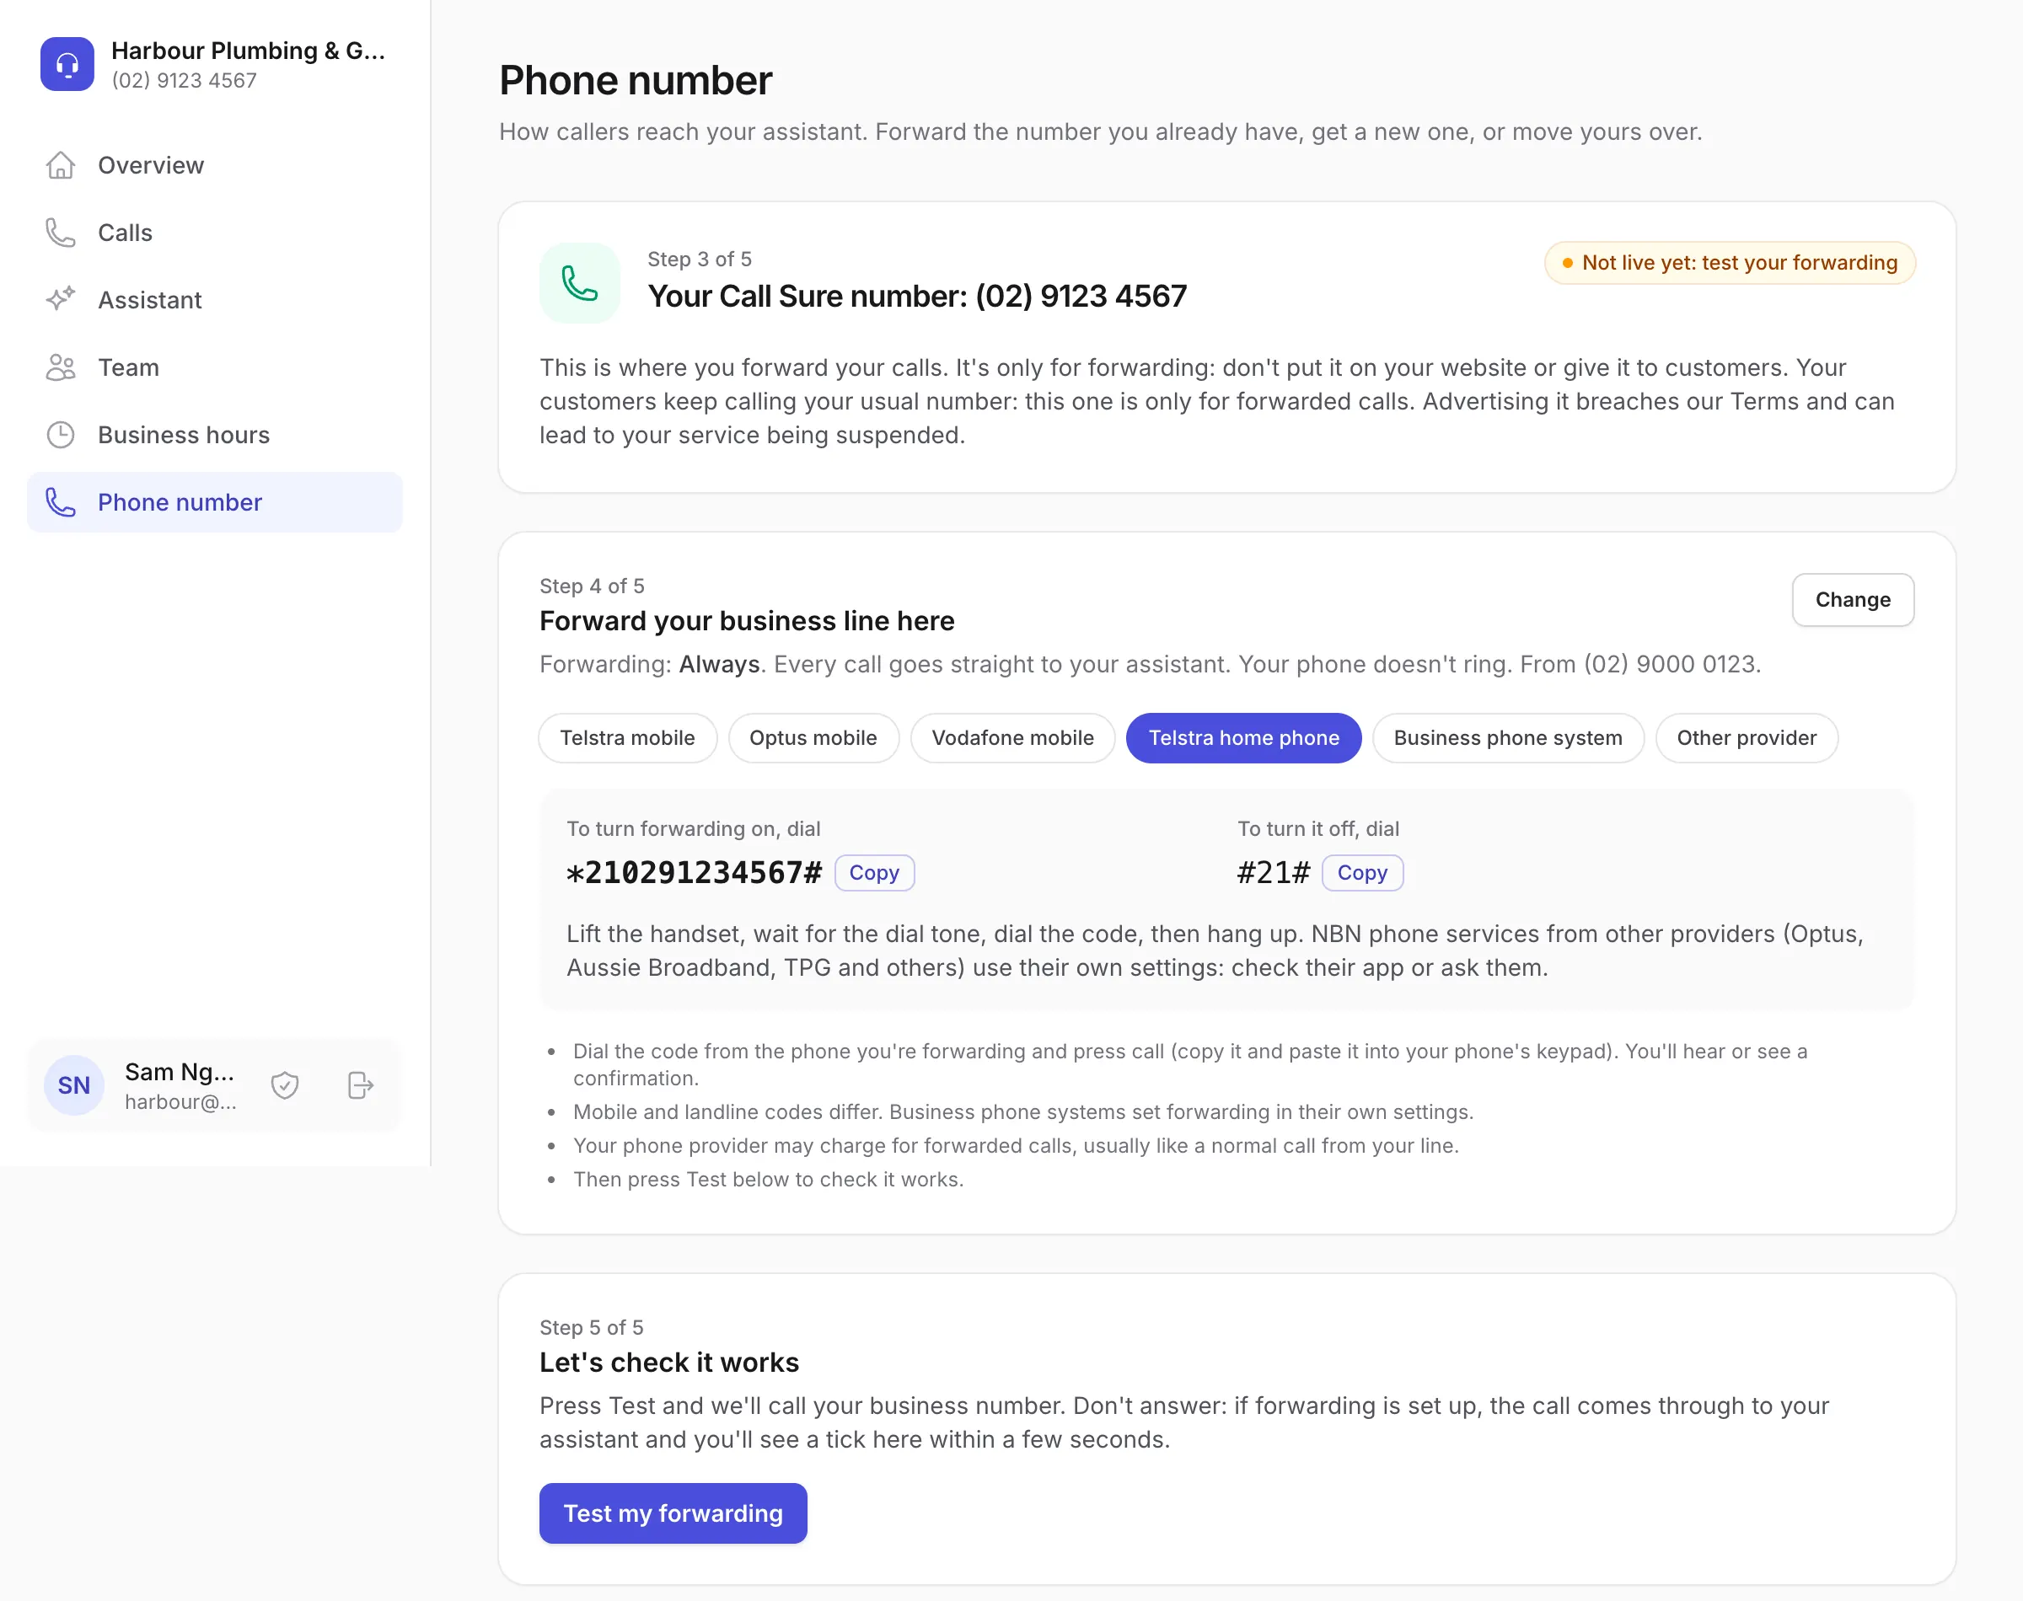2023x1601 pixels.
Task: Click the *210291234567# dial code text
Action: pos(694,873)
